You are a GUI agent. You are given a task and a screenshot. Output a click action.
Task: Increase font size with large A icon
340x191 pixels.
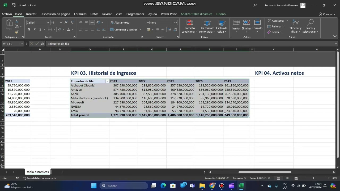click(66, 23)
